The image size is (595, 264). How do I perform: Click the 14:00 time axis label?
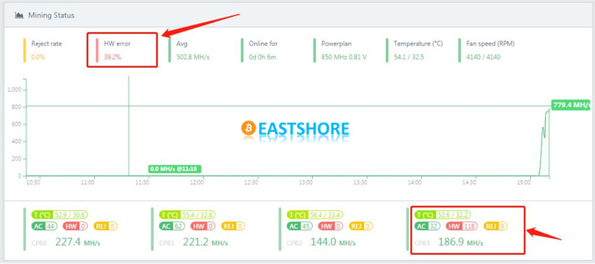415,182
